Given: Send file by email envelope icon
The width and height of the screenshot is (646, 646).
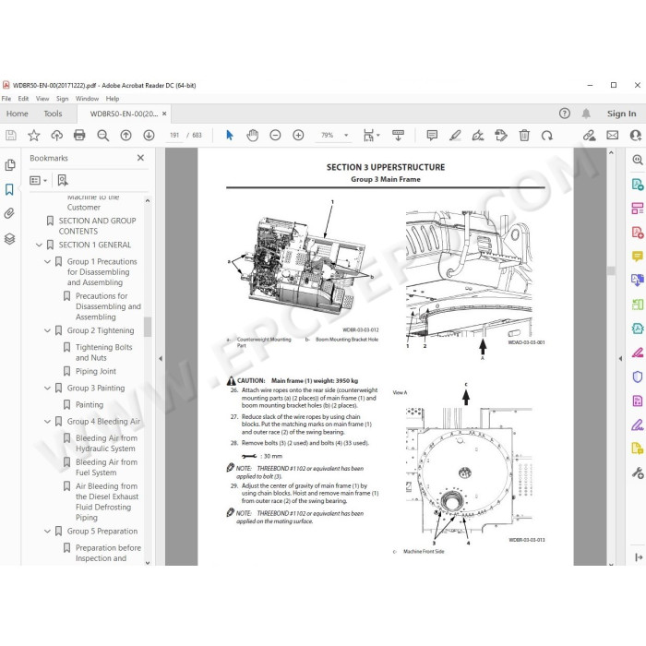Looking at the screenshot, I should tap(612, 135).
